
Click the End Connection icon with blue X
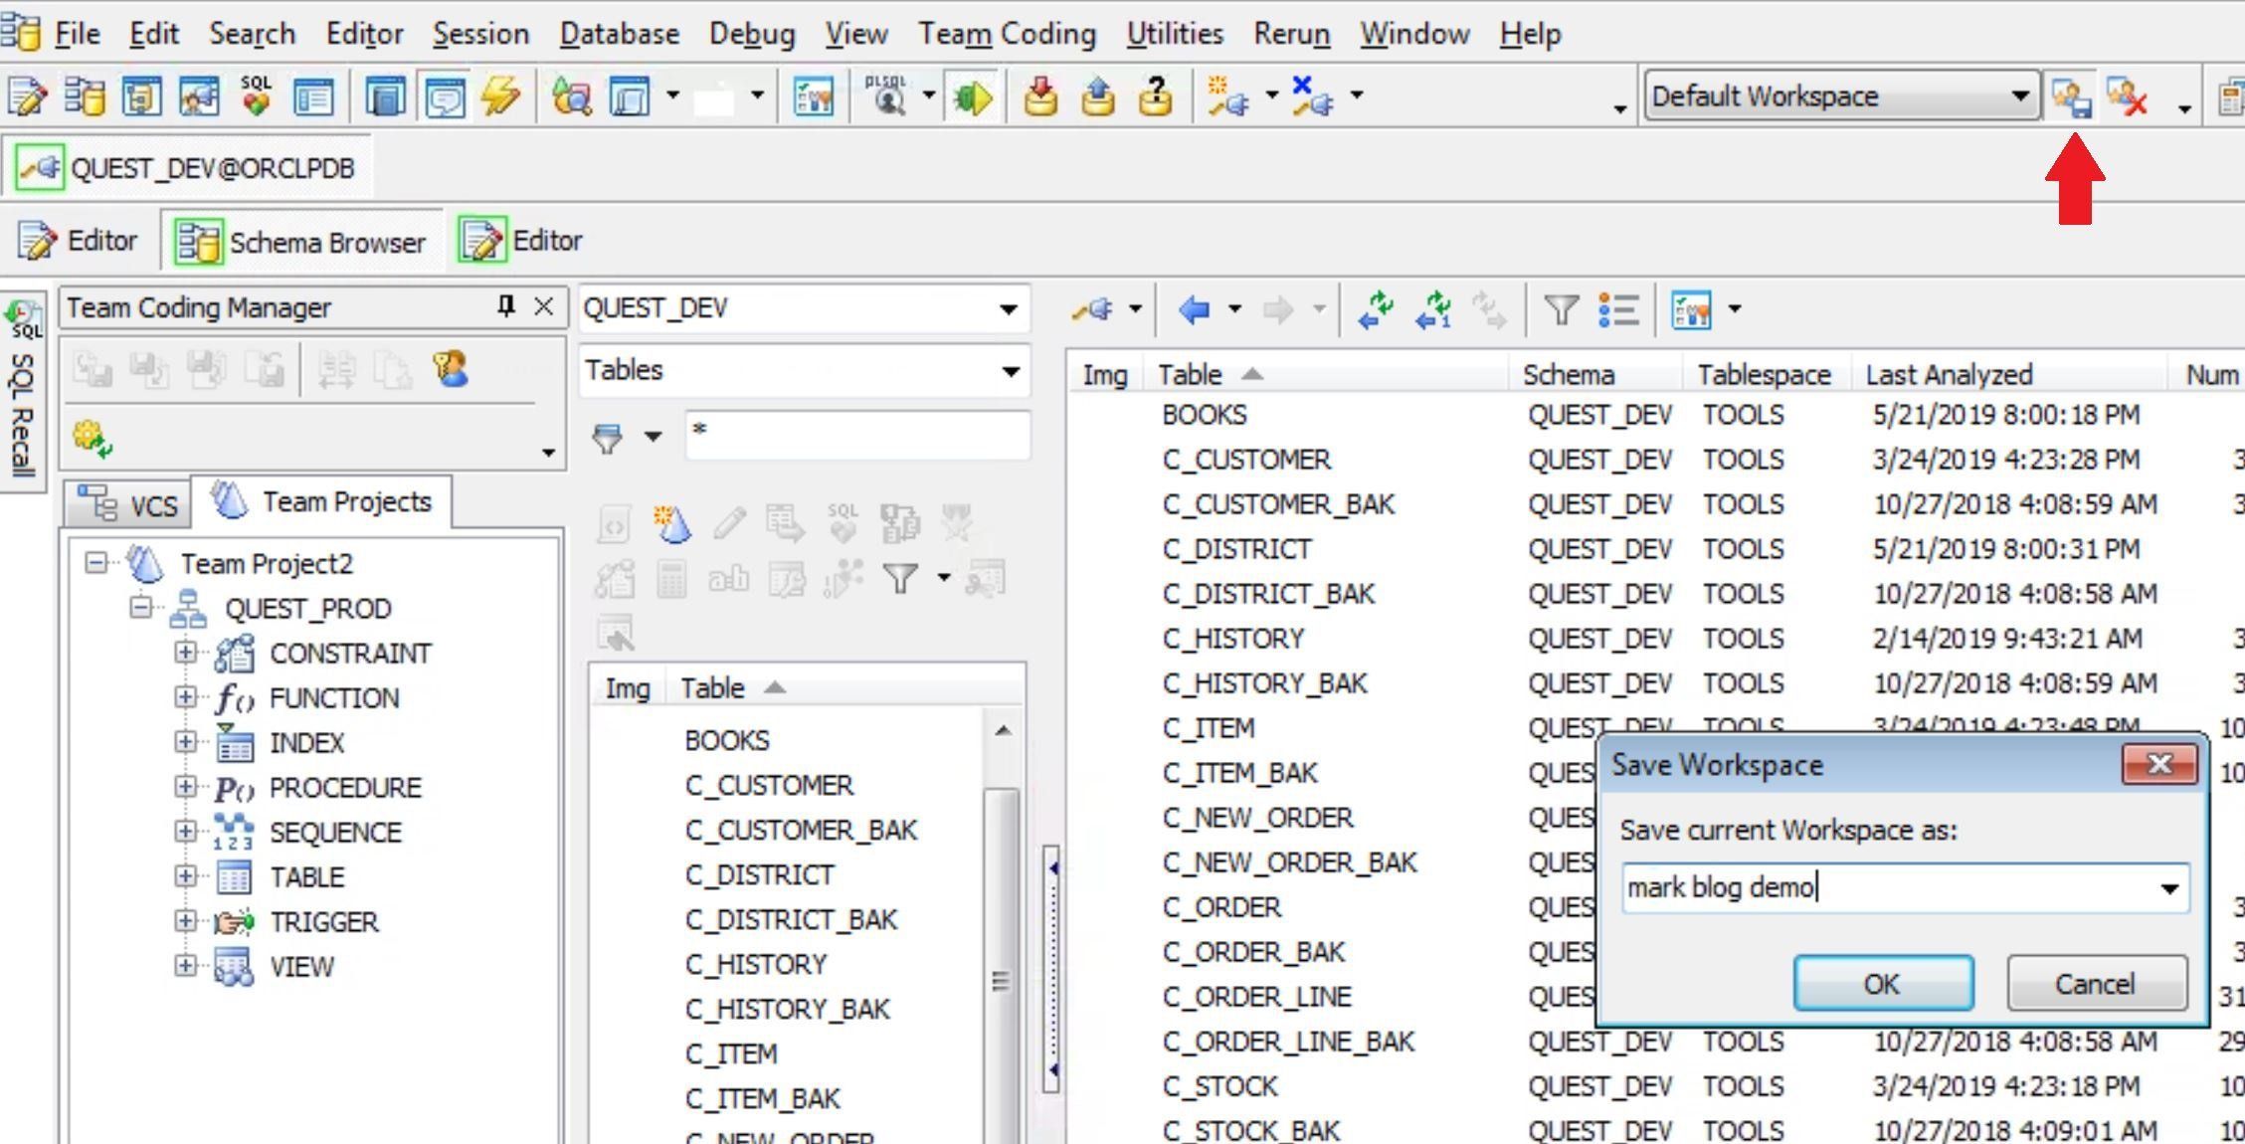[x=1312, y=96]
